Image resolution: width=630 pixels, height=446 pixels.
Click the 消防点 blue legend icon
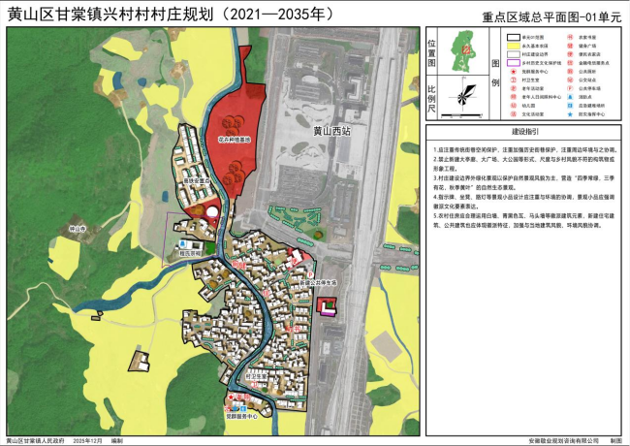point(570,97)
